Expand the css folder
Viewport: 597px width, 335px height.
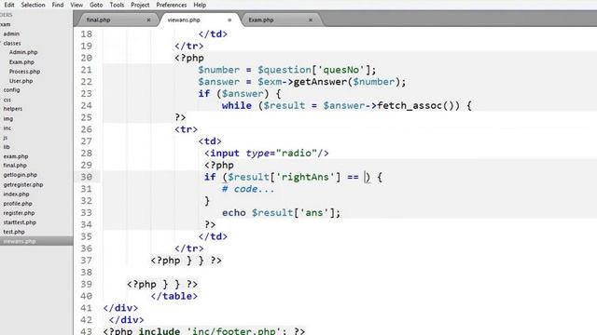click(7, 100)
